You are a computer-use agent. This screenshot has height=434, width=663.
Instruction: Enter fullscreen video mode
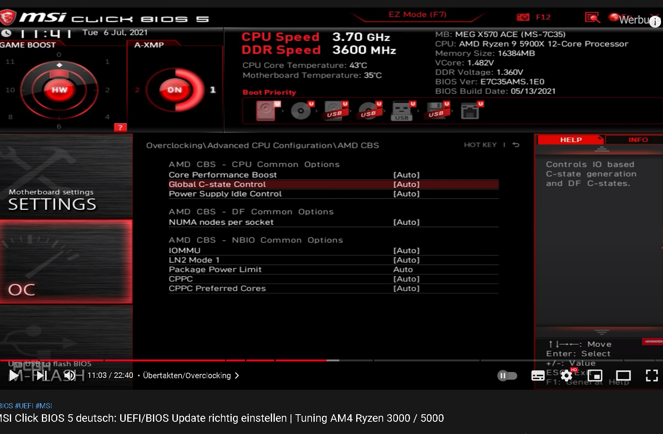coord(652,376)
